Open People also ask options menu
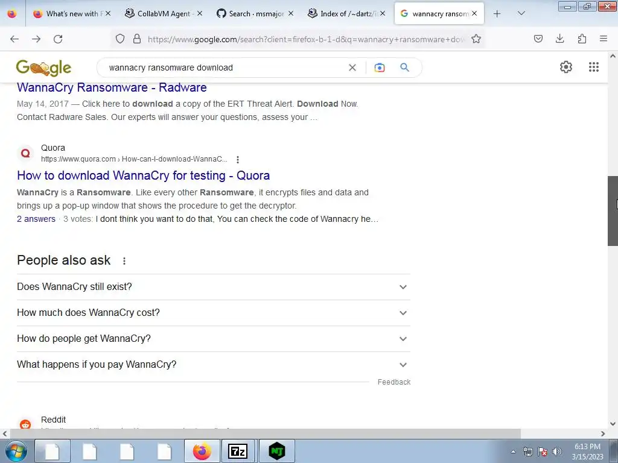Viewport: 618px width, 463px height. click(x=124, y=260)
